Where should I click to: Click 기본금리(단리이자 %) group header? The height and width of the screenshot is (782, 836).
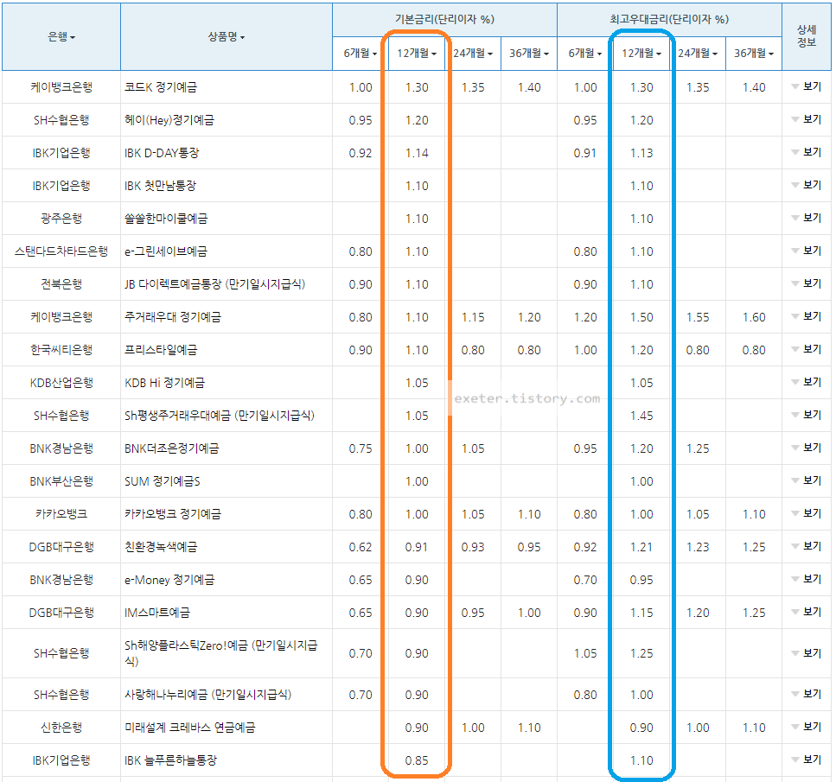click(444, 19)
